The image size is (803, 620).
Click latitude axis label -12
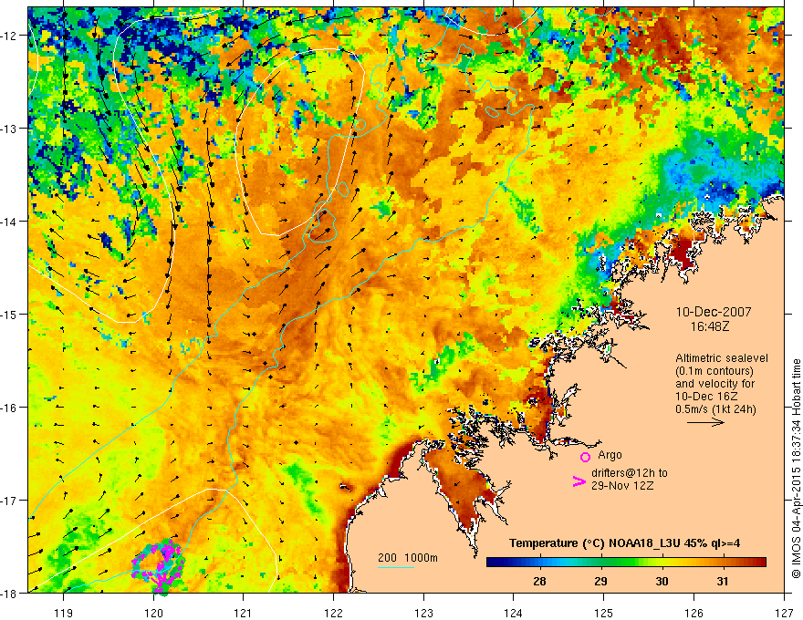10,36
